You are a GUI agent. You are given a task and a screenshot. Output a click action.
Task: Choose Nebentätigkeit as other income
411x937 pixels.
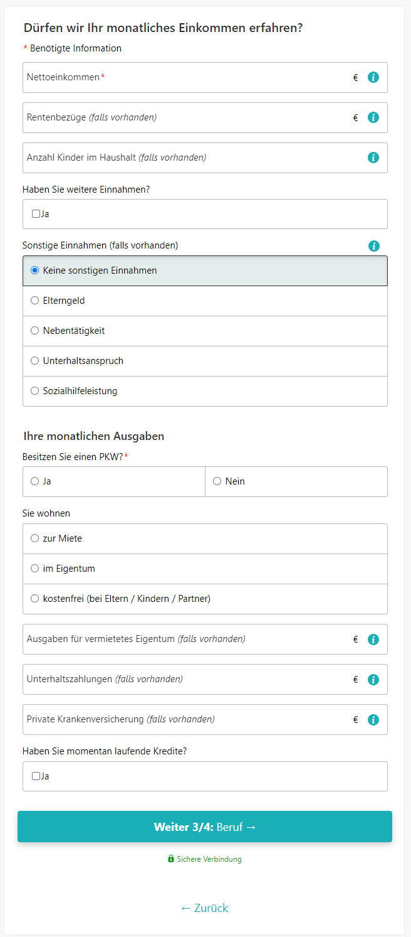(x=35, y=331)
